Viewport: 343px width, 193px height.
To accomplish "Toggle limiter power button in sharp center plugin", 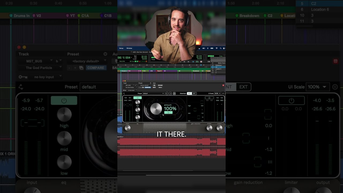I will [209, 98].
